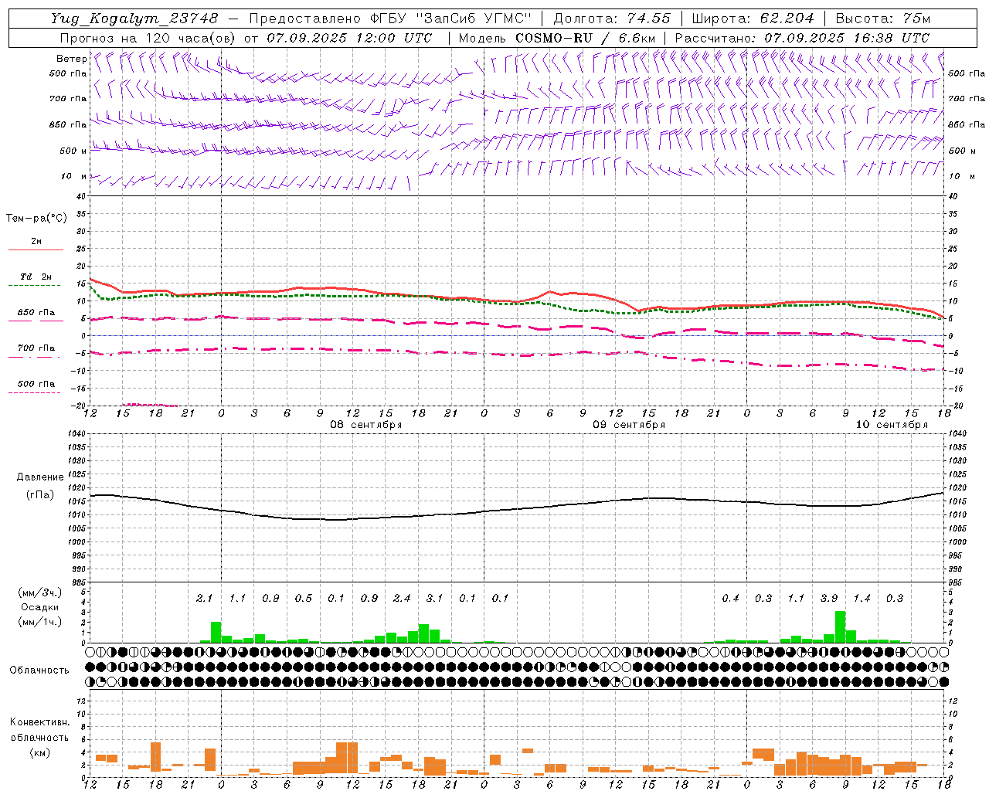
Task: Click the Долгота: 74.55 header value
Action: [612, 19]
